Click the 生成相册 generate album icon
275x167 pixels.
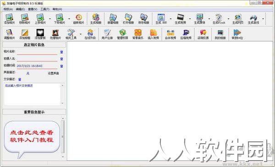click(x=96, y=19)
